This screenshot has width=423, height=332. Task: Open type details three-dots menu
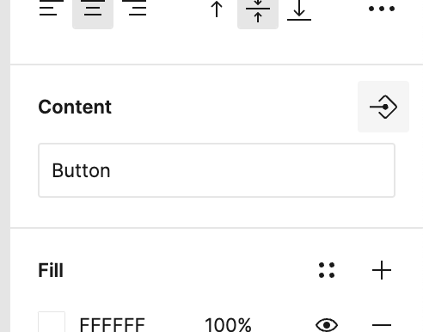[382, 9]
